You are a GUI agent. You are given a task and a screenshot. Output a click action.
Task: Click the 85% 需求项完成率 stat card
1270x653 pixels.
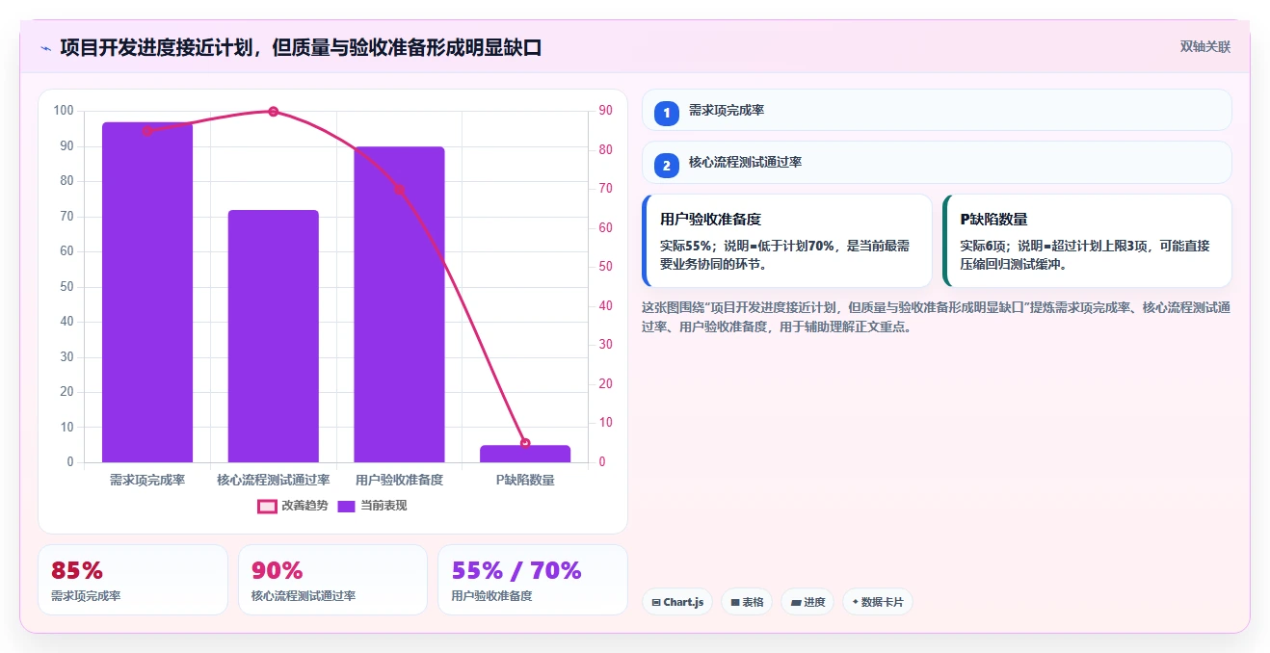tap(133, 580)
